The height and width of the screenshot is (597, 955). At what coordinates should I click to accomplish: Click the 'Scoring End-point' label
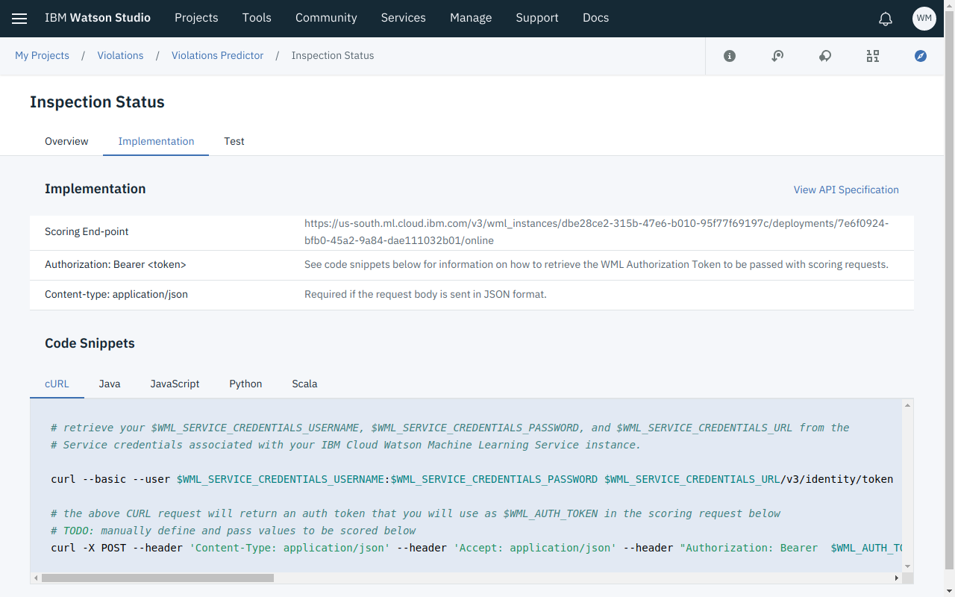[87, 231]
